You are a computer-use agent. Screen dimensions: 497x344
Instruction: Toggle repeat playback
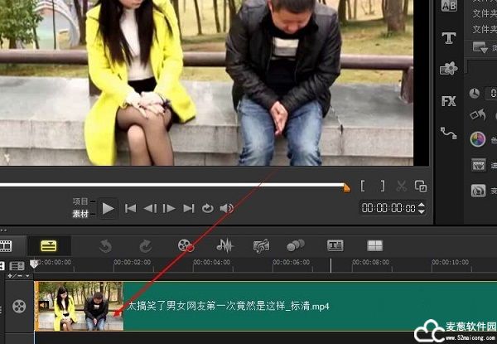coord(208,208)
